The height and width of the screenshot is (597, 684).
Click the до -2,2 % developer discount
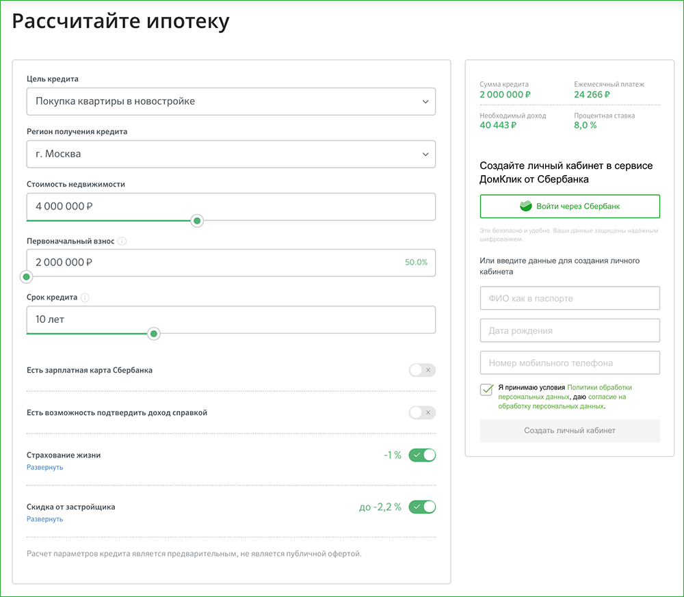click(380, 507)
